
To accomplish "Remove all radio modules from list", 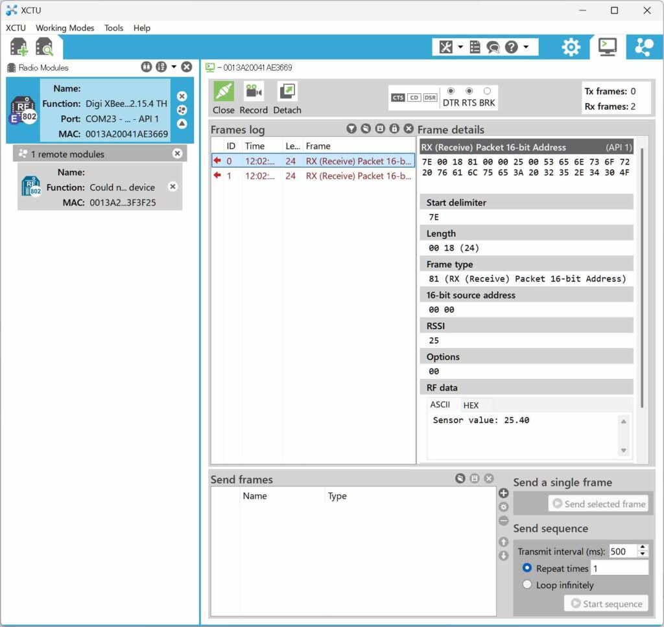I will pos(186,67).
